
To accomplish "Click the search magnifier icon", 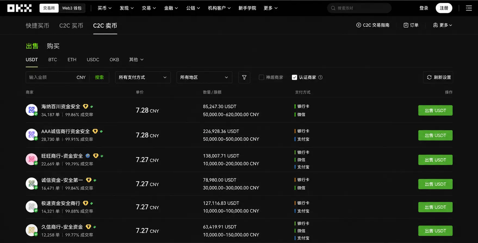I will (333, 8).
